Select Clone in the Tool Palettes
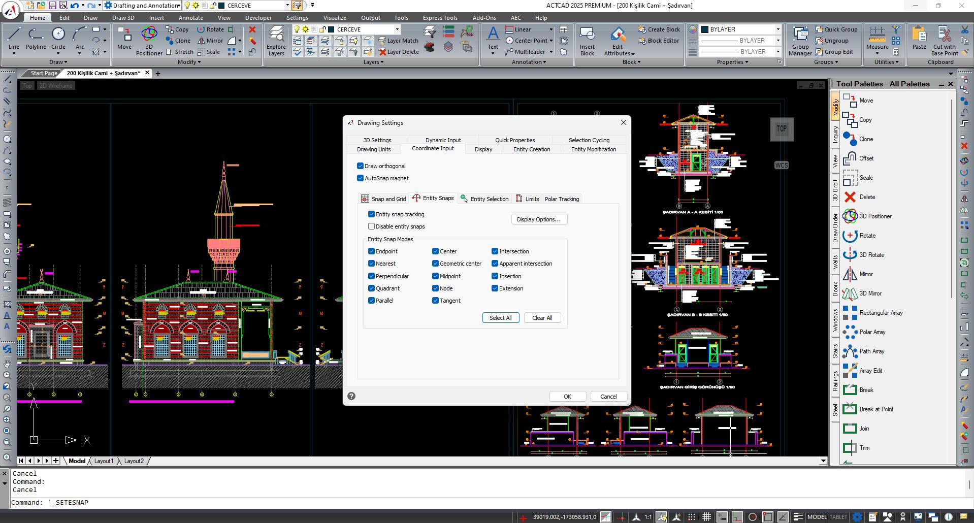The image size is (974, 523). pyautogui.click(x=858, y=139)
